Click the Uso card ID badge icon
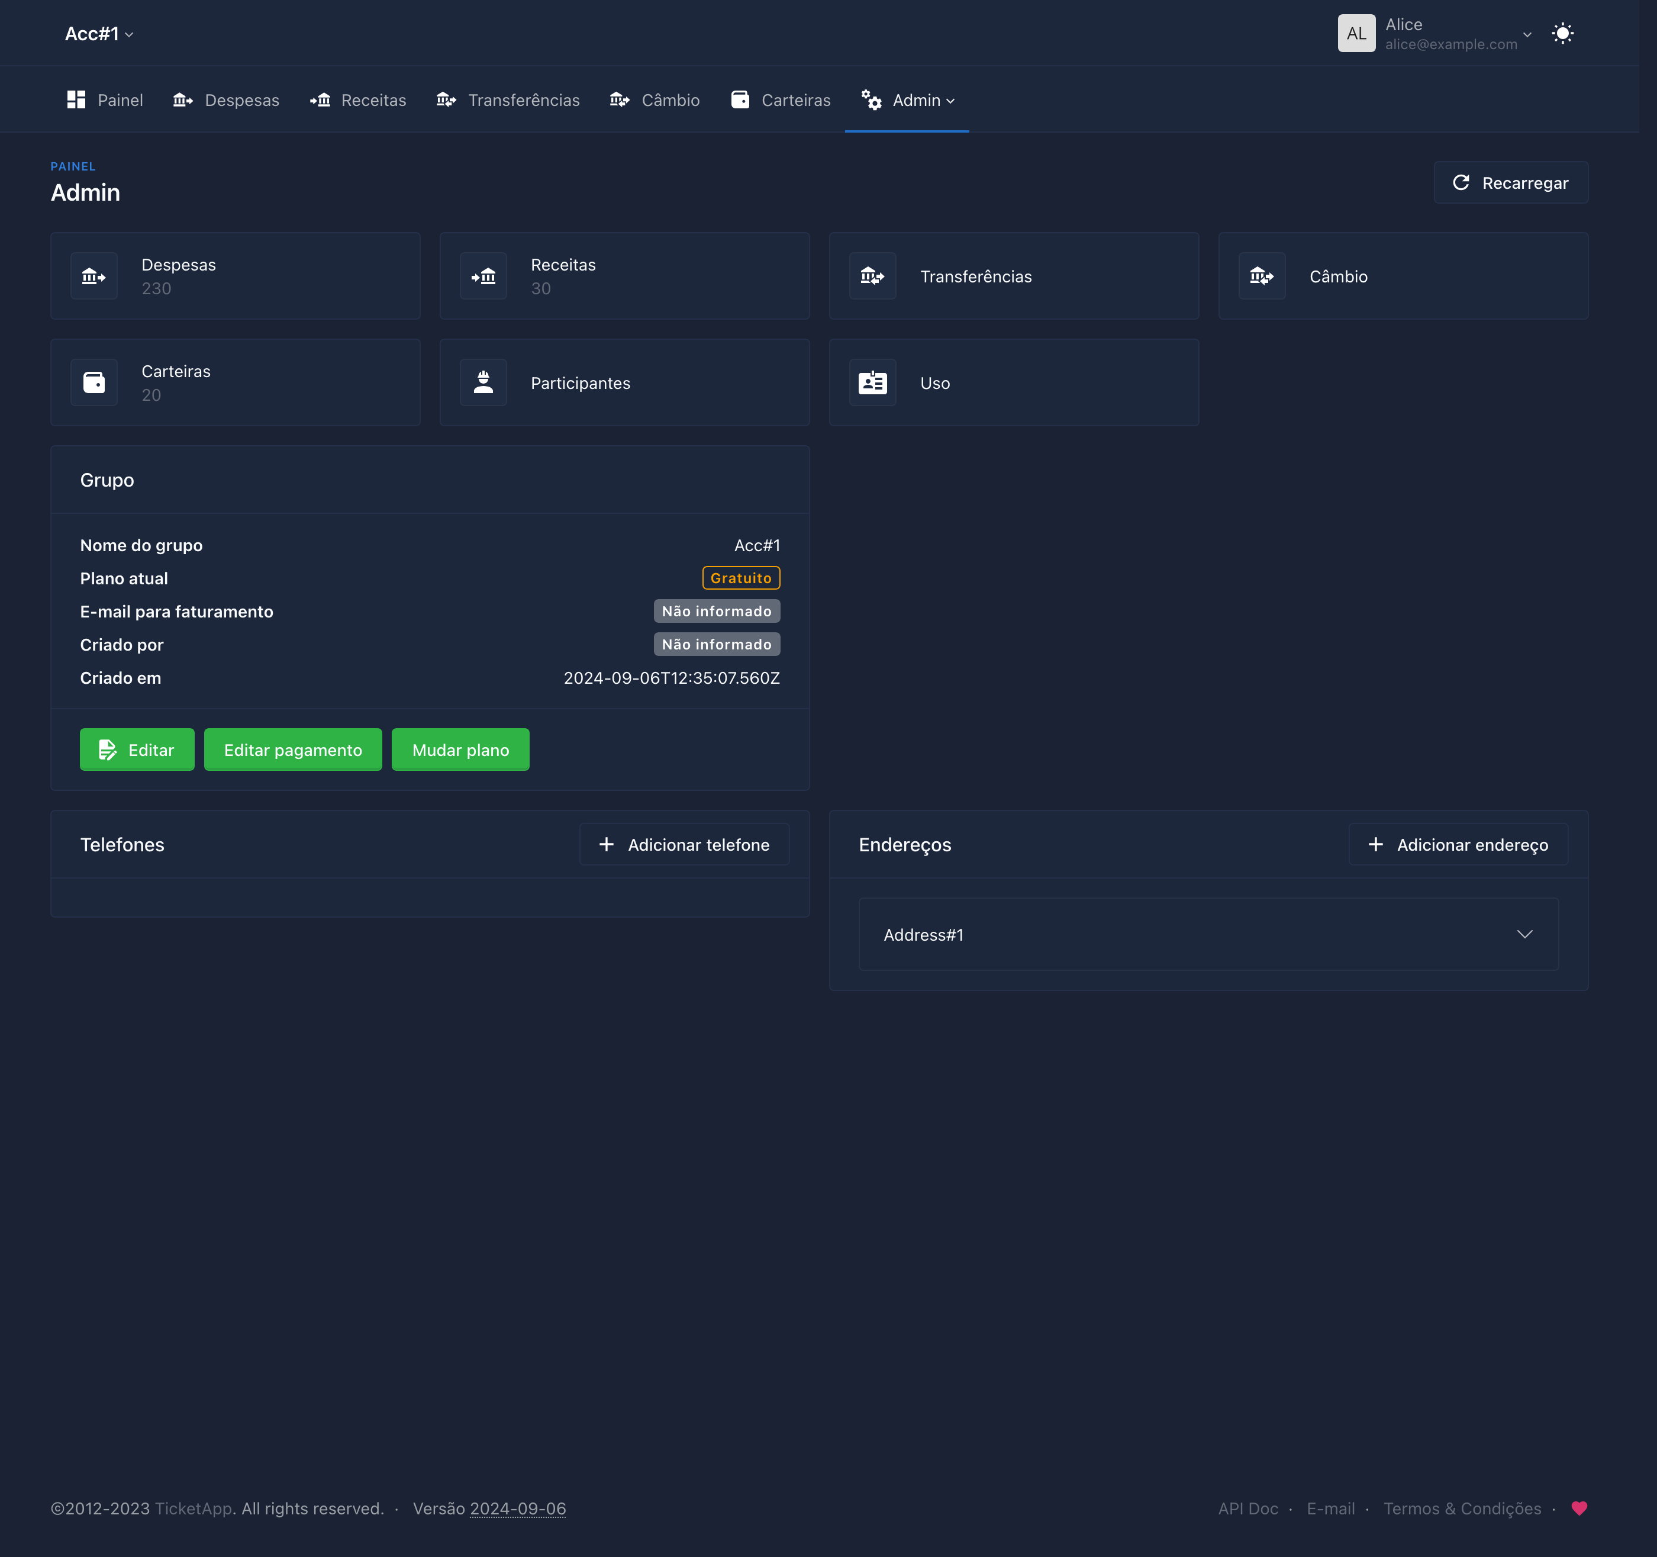Viewport: 1657px width, 1557px height. click(x=873, y=383)
